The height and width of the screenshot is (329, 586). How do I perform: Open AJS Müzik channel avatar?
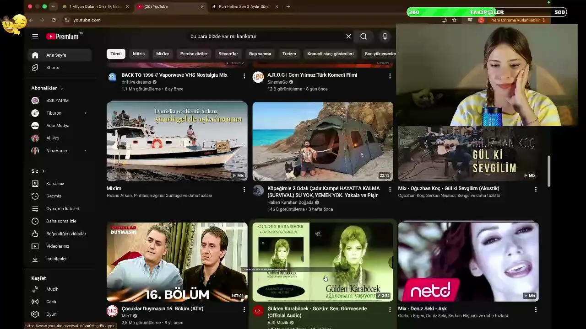258,311
